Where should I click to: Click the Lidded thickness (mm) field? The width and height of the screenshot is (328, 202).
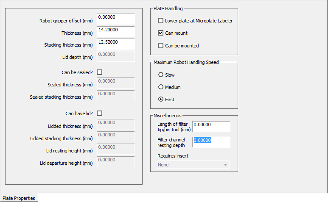(116, 124)
